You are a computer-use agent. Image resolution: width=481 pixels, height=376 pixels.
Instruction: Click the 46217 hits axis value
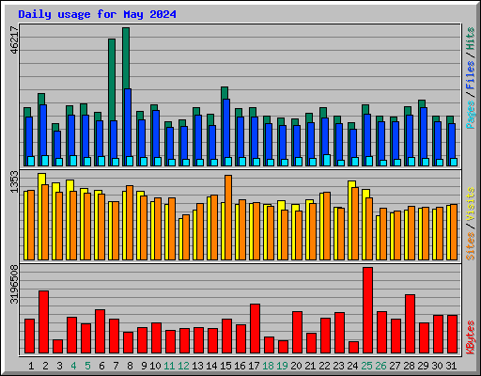14,39
